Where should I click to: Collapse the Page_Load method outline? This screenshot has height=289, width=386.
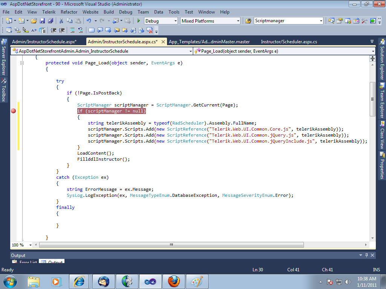22,63
